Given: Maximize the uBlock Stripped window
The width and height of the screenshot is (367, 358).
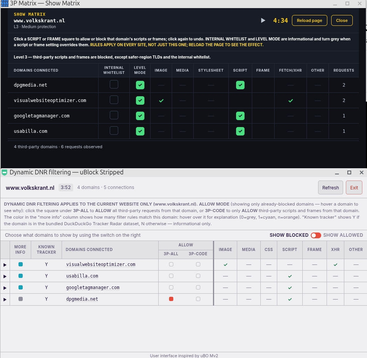Looking at the screenshot, I should [349, 172].
